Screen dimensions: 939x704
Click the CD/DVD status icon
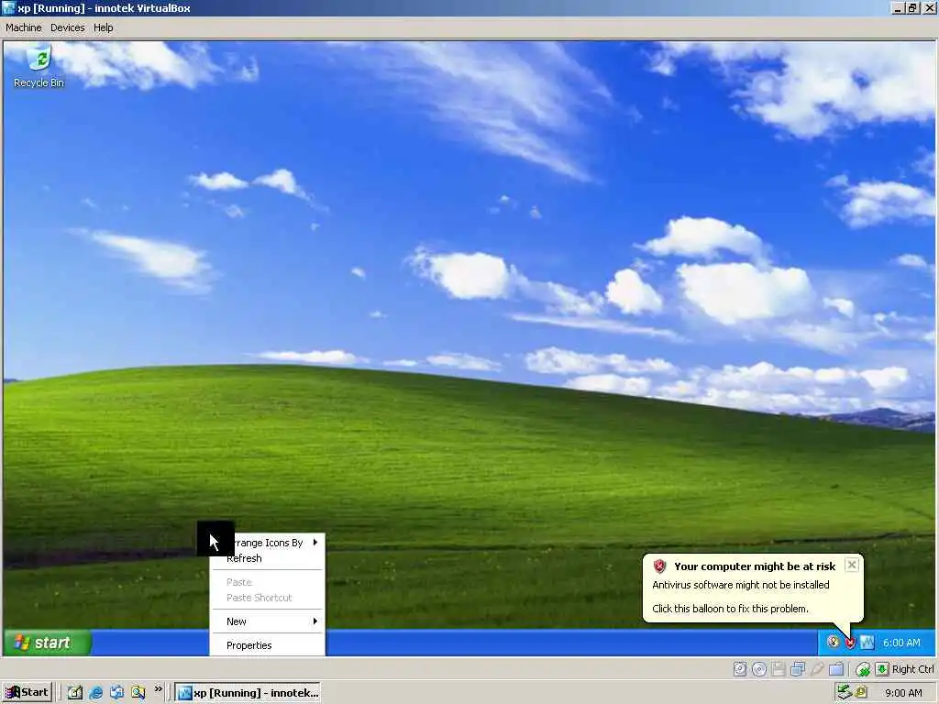pos(758,668)
